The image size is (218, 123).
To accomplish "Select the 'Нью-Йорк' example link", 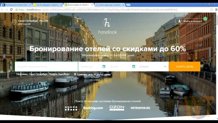I will tap(64, 74).
